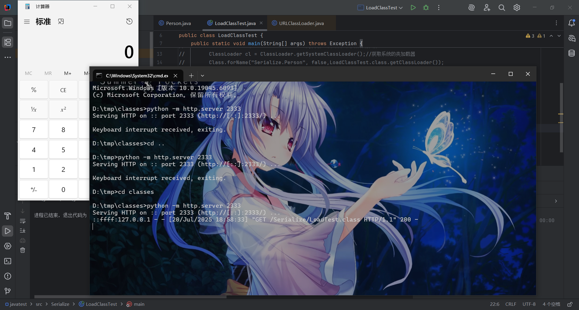This screenshot has width=579, height=310.
Task: Toggle soft-wrap in run console
Action: 23,221
